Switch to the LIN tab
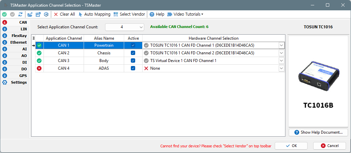 pyautogui.click(x=15, y=29)
